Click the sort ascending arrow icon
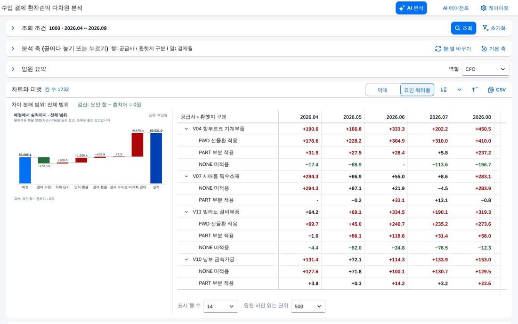This screenshot has height=324, width=518. click(475, 89)
